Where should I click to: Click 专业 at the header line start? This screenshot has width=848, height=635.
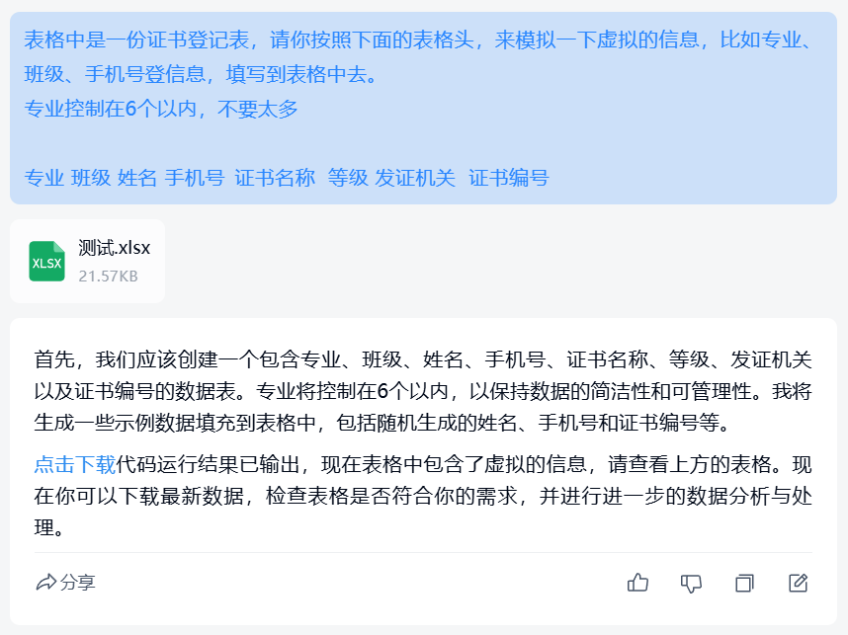coord(43,178)
